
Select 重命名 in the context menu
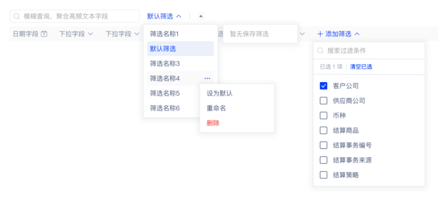(x=216, y=108)
